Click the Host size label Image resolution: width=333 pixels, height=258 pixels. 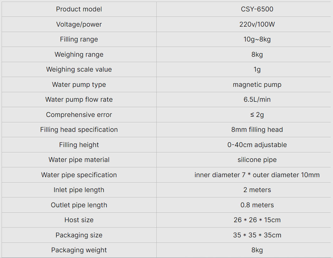pyautogui.click(x=79, y=220)
